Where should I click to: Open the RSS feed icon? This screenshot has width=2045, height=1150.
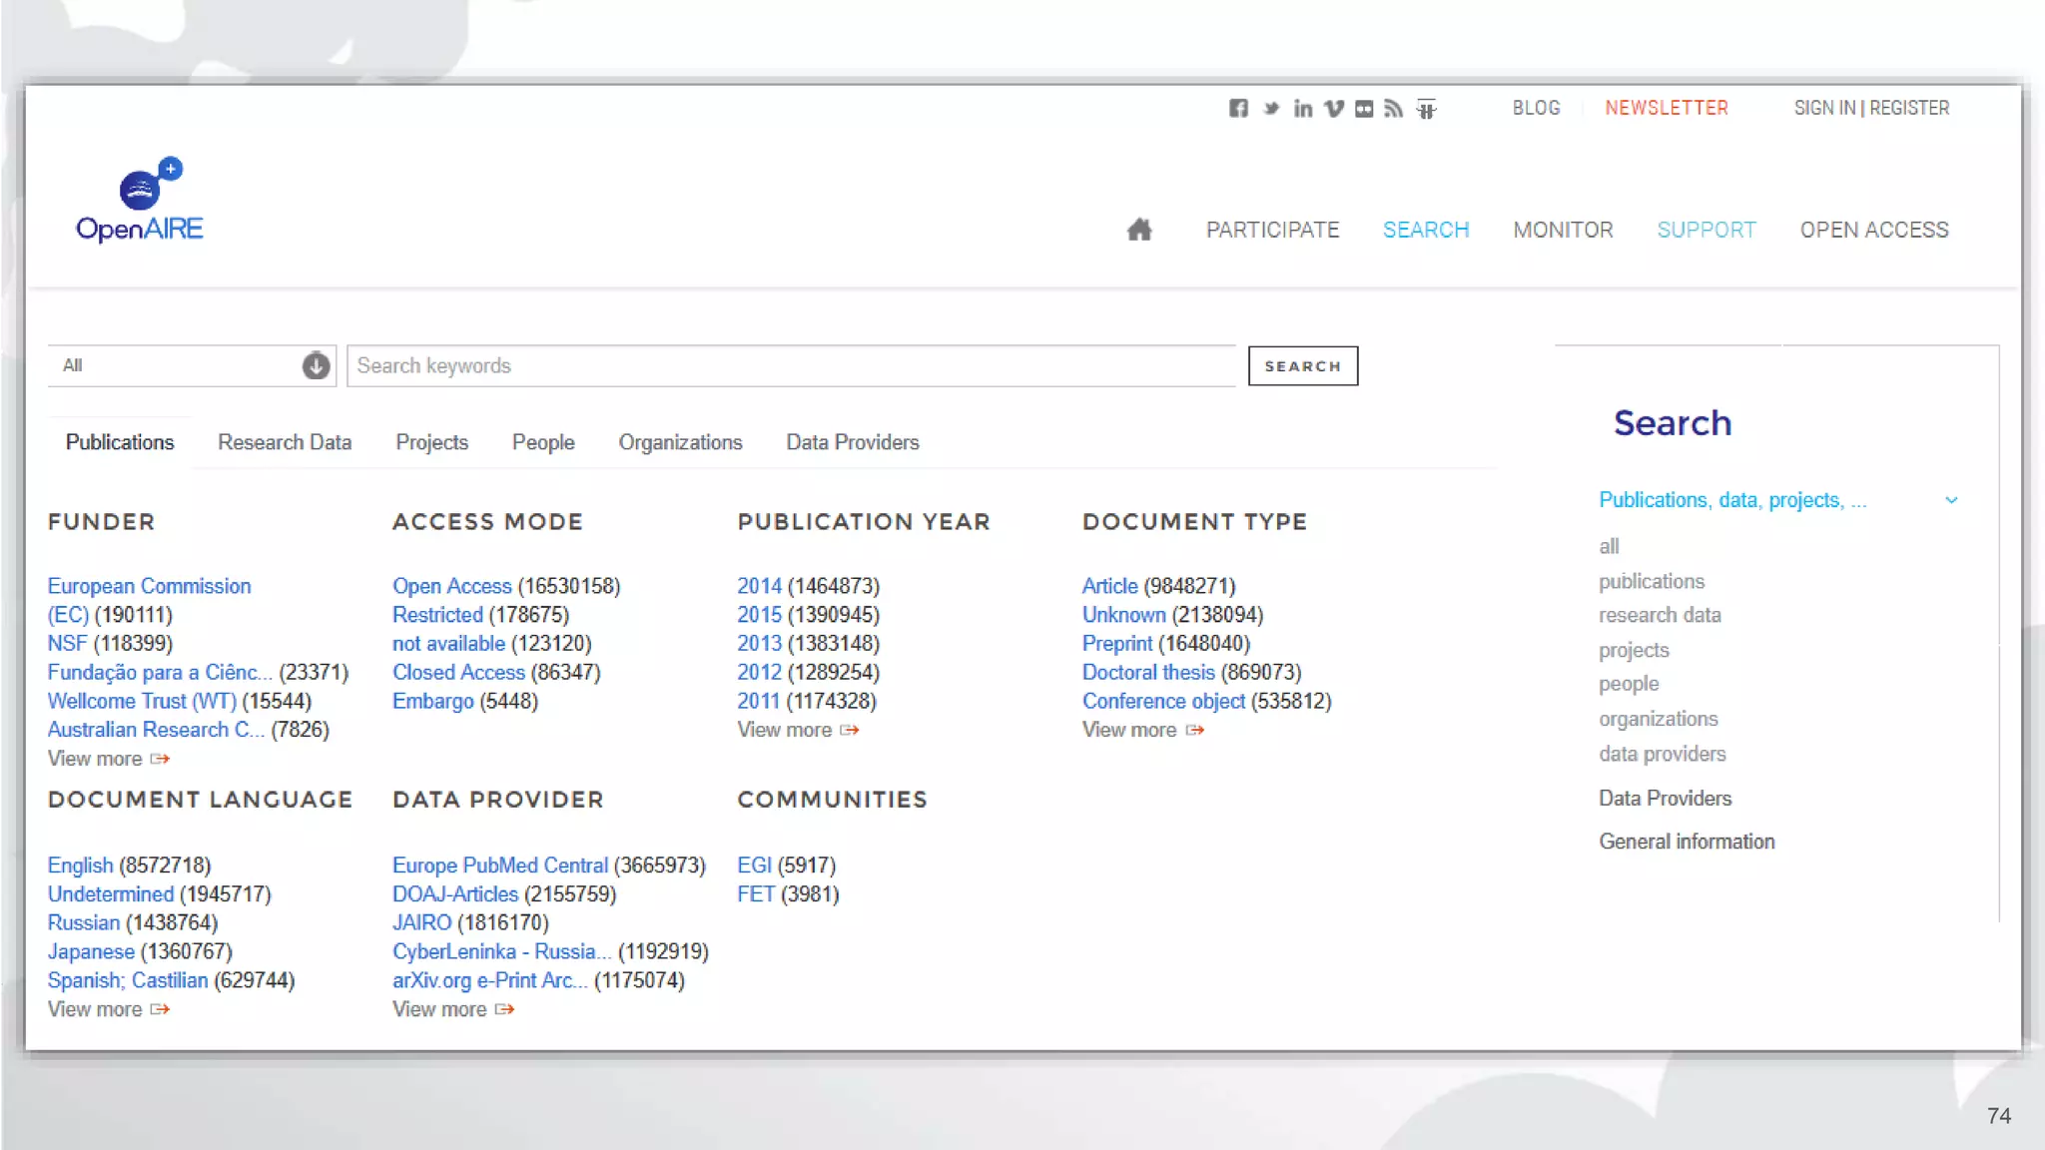coord(1394,108)
